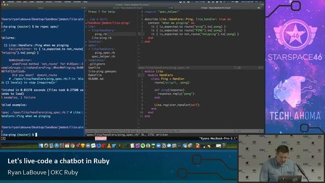Collapse lita/handlers/ folder under lib
The image size is (325, 183).
(102, 30)
